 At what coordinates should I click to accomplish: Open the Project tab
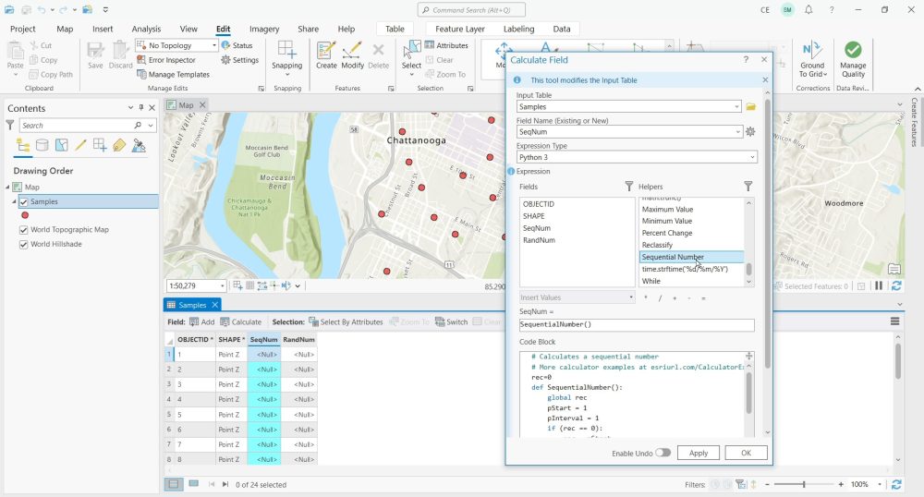pyautogui.click(x=23, y=29)
